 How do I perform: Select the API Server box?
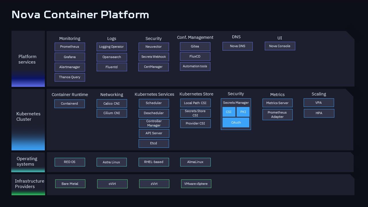pyautogui.click(x=154, y=133)
